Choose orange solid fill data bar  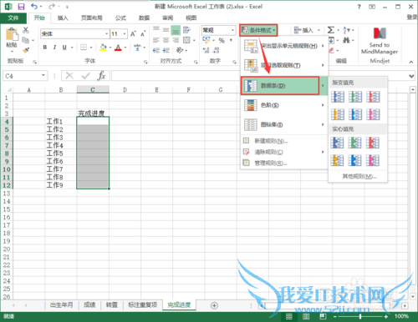click(338, 160)
